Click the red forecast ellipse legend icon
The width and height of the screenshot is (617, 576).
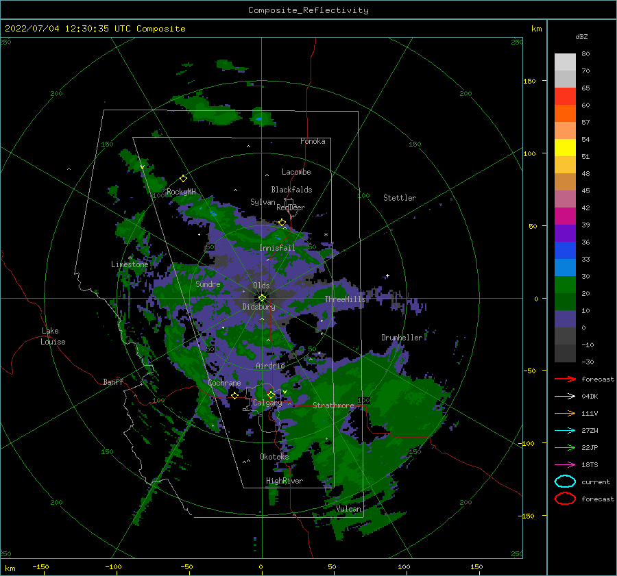tap(565, 499)
